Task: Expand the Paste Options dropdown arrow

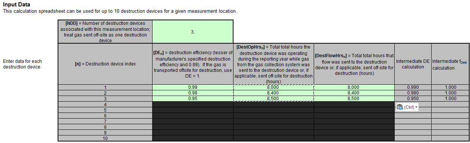Action: coord(417,107)
